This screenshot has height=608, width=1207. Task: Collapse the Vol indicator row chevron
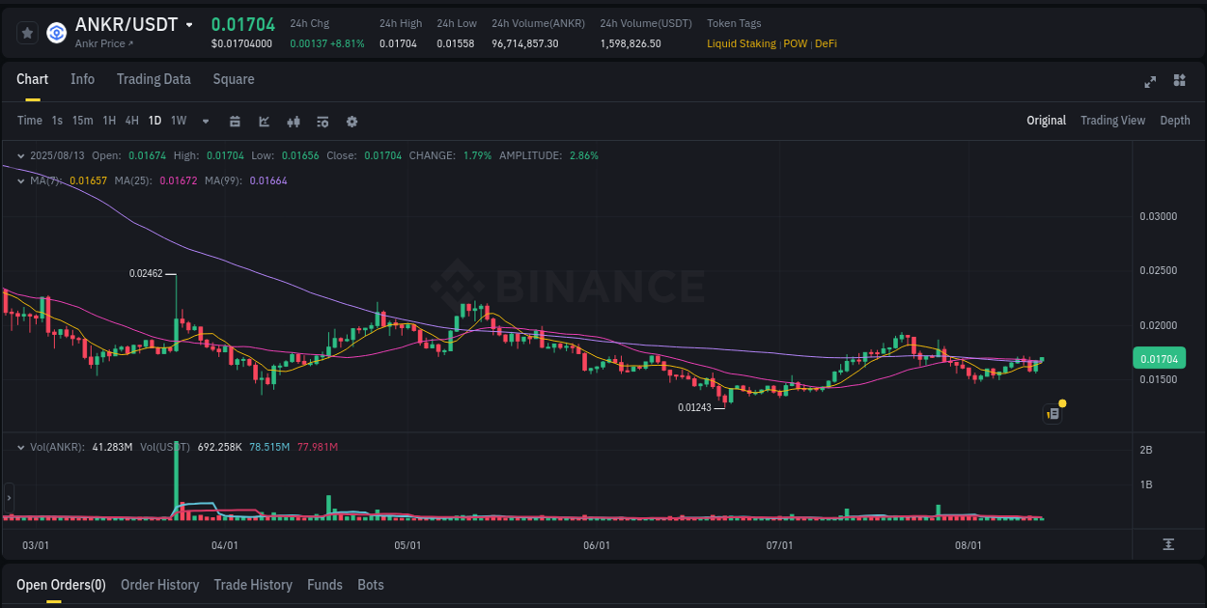(x=20, y=447)
